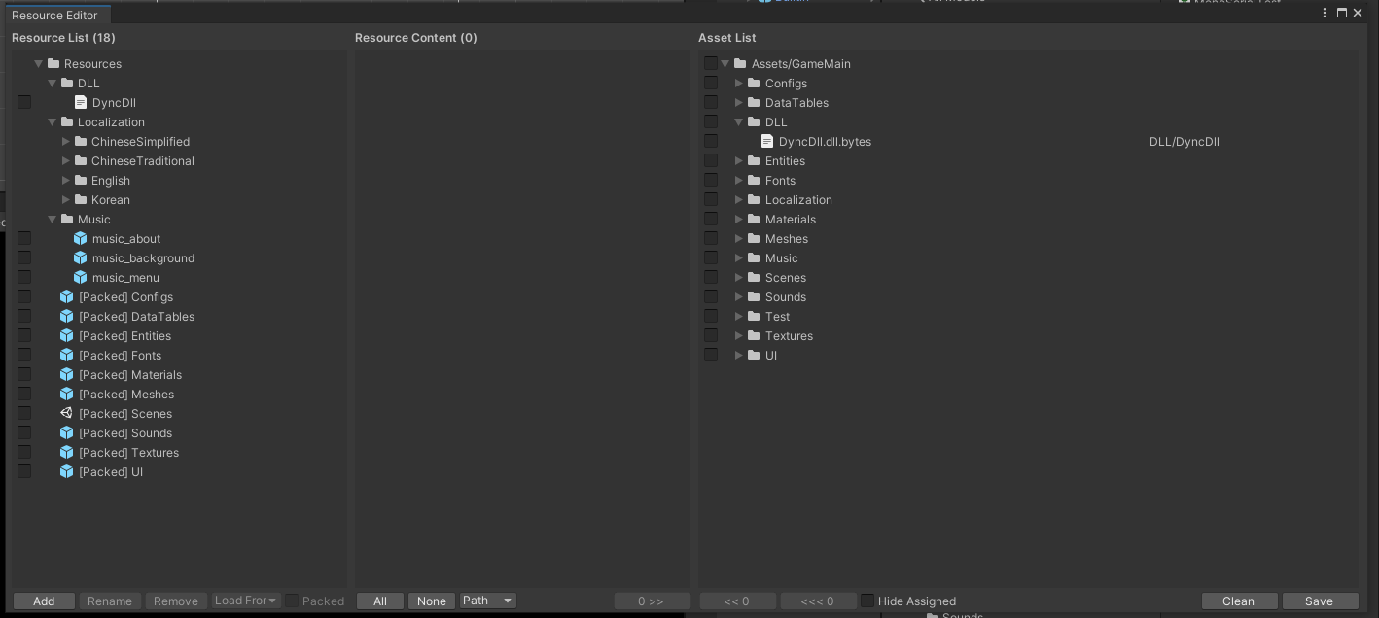The width and height of the screenshot is (1379, 618).
Task: Click the '0 >>' unassign button
Action: pos(652,601)
